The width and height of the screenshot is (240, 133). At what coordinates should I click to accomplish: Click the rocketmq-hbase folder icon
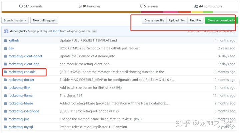click(x=6, y=103)
